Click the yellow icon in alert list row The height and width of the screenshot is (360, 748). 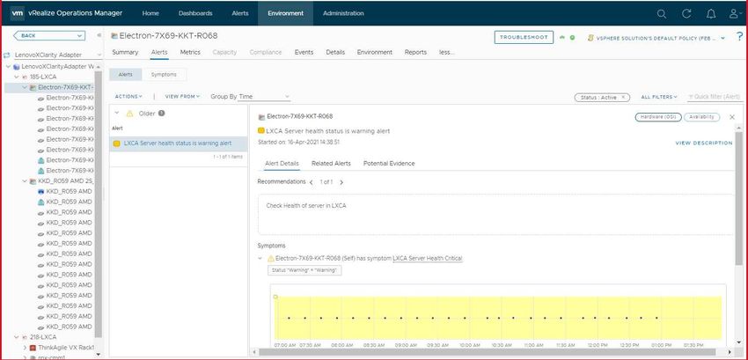click(116, 143)
